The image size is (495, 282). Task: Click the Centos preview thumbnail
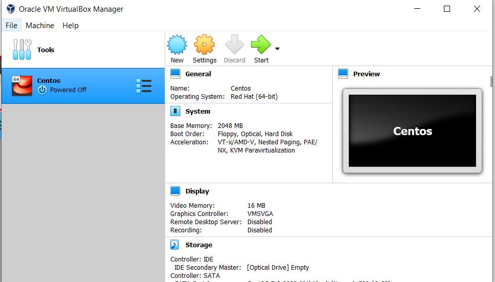coord(412,131)
